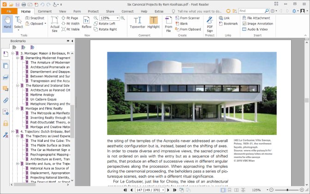Activate the Highlight tool
Viewport: 310px width, 194px height.
pos(154,22)
